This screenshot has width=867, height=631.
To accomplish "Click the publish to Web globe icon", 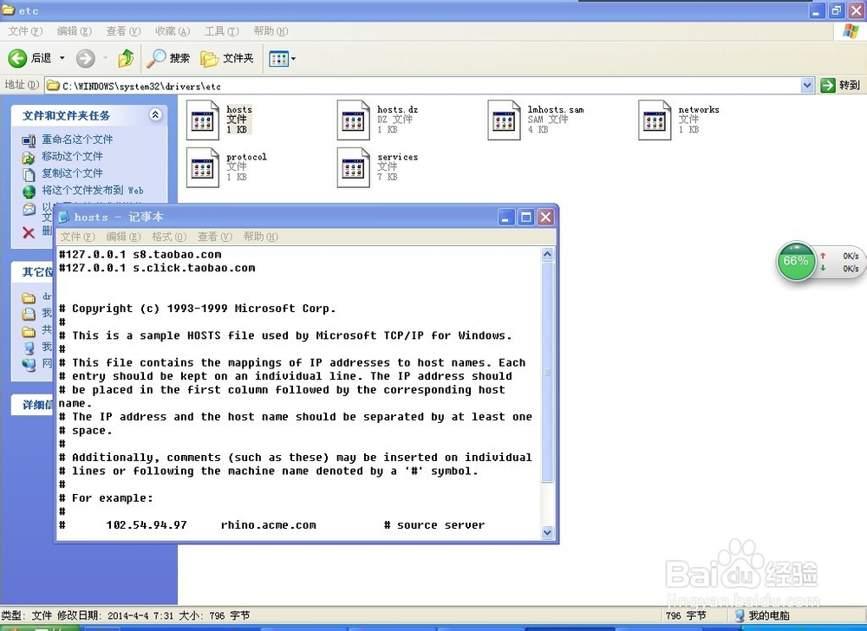I will click(29, 192).
